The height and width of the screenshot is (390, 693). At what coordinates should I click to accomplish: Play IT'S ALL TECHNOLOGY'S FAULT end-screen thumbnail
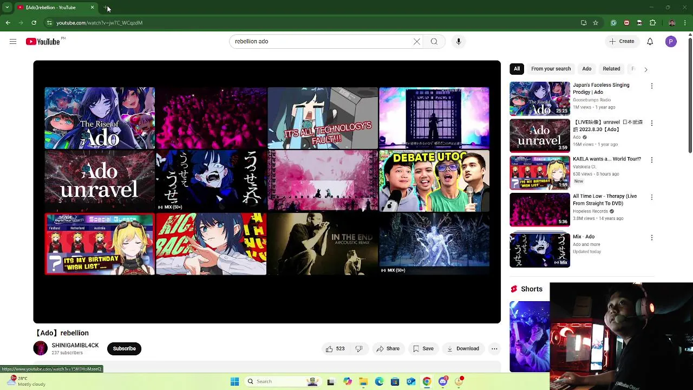pyautogui.click(x=323, y=118)
